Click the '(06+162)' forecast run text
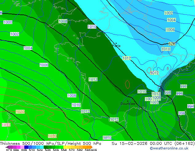The height and width of the screenshot is (151, 195). [x=185, y=144]
